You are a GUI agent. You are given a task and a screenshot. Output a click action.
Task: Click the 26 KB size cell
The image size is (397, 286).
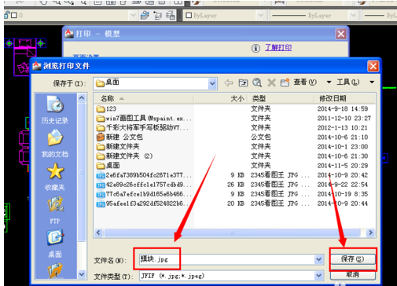236,185
